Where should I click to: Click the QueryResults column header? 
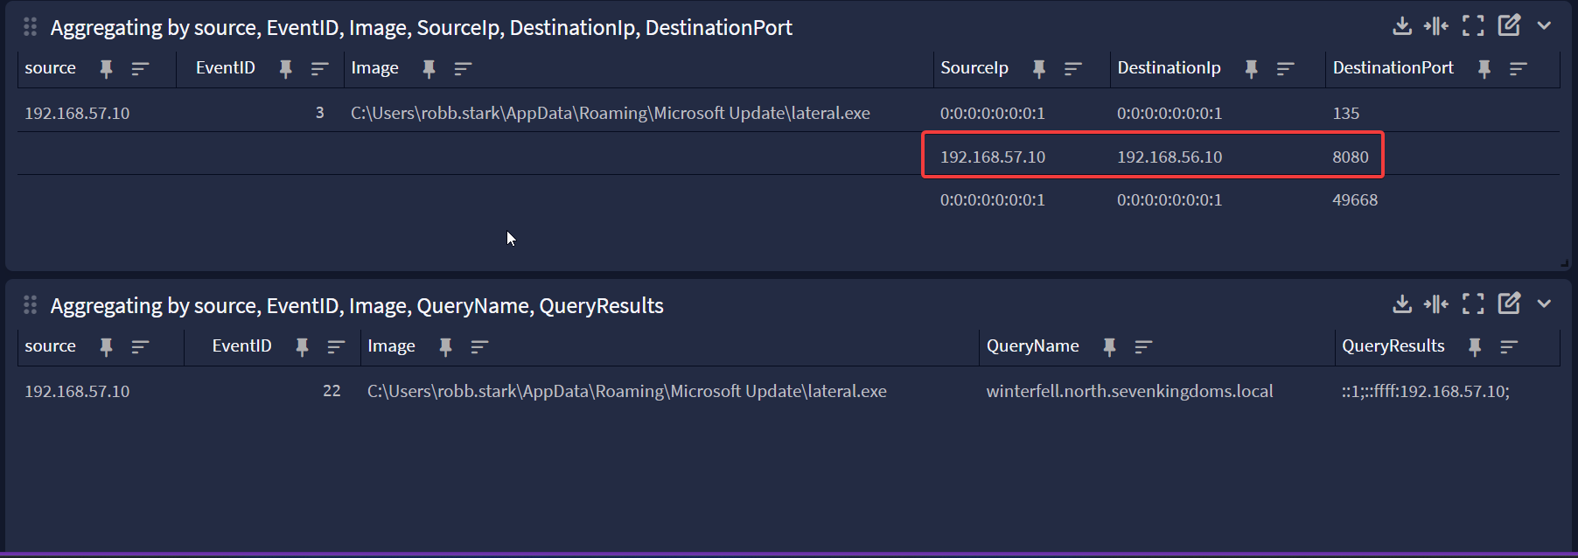tap(1393, 346)
